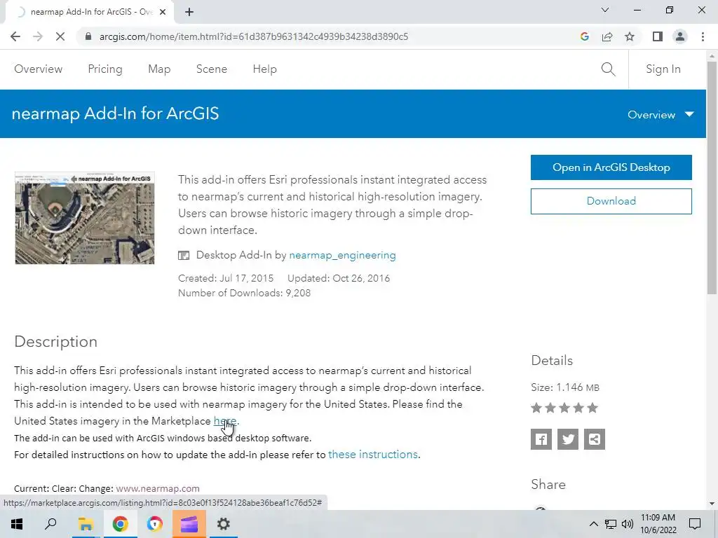Viewport: 718px width, 538px height.
Task: Share item on Facebook
Action: tap(541, 439)
